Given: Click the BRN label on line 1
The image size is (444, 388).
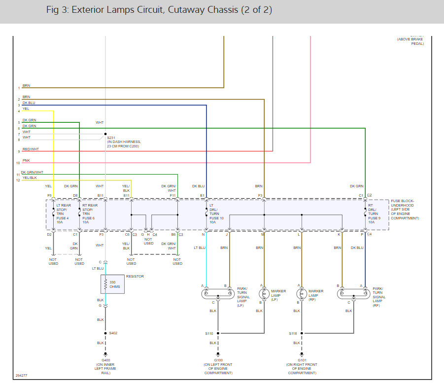Looking at the screenshot, I should (26, 85).
